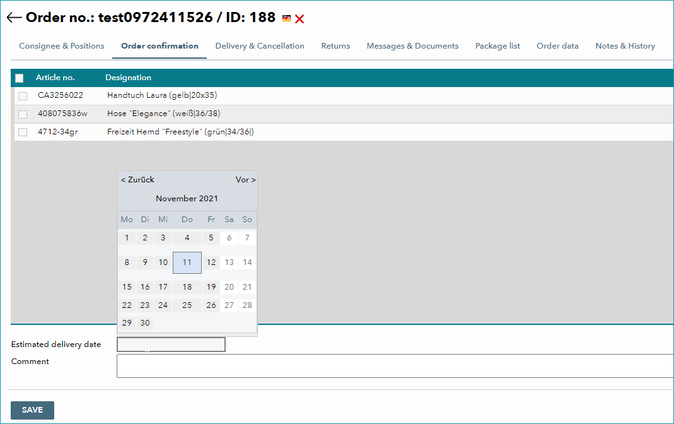This screenshot has width=674, height=424.
Task: Switch to Delivery & Cancellation tab
Action: click(x=260, y=46)
